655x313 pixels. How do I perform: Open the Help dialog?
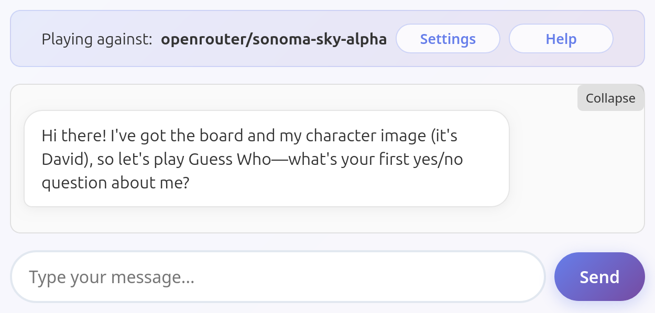click(561, 39)
